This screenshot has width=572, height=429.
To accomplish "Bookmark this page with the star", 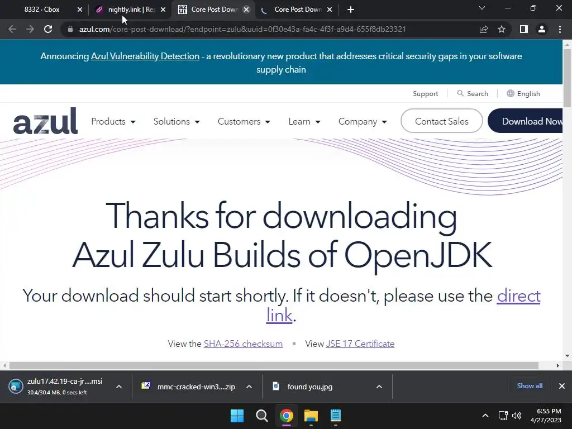I will [x=502, y=29].
